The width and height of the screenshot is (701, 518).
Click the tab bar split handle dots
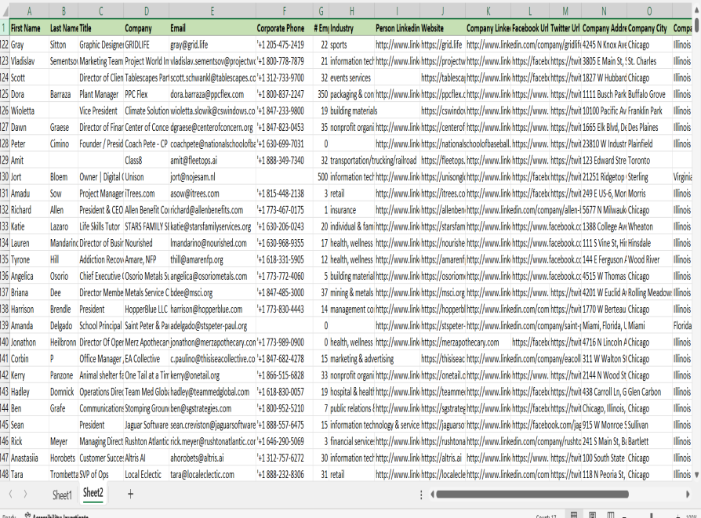421,494
